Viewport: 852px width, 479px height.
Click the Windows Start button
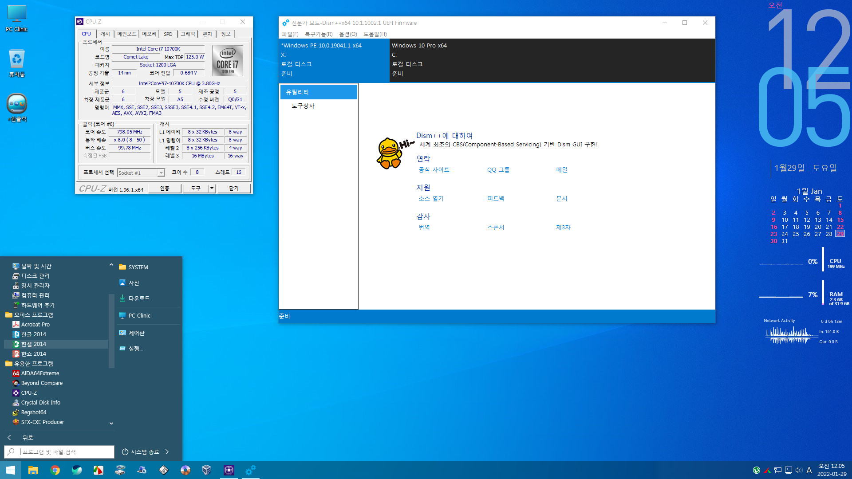11,470
